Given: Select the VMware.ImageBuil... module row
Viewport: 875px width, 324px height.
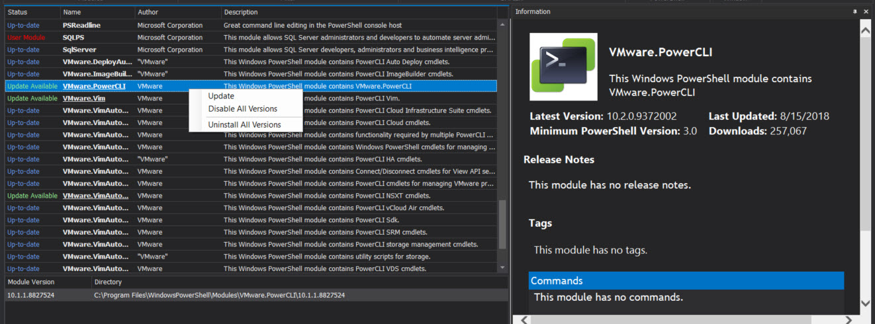Looking at the screenshot, I should [x=251, y=74].
